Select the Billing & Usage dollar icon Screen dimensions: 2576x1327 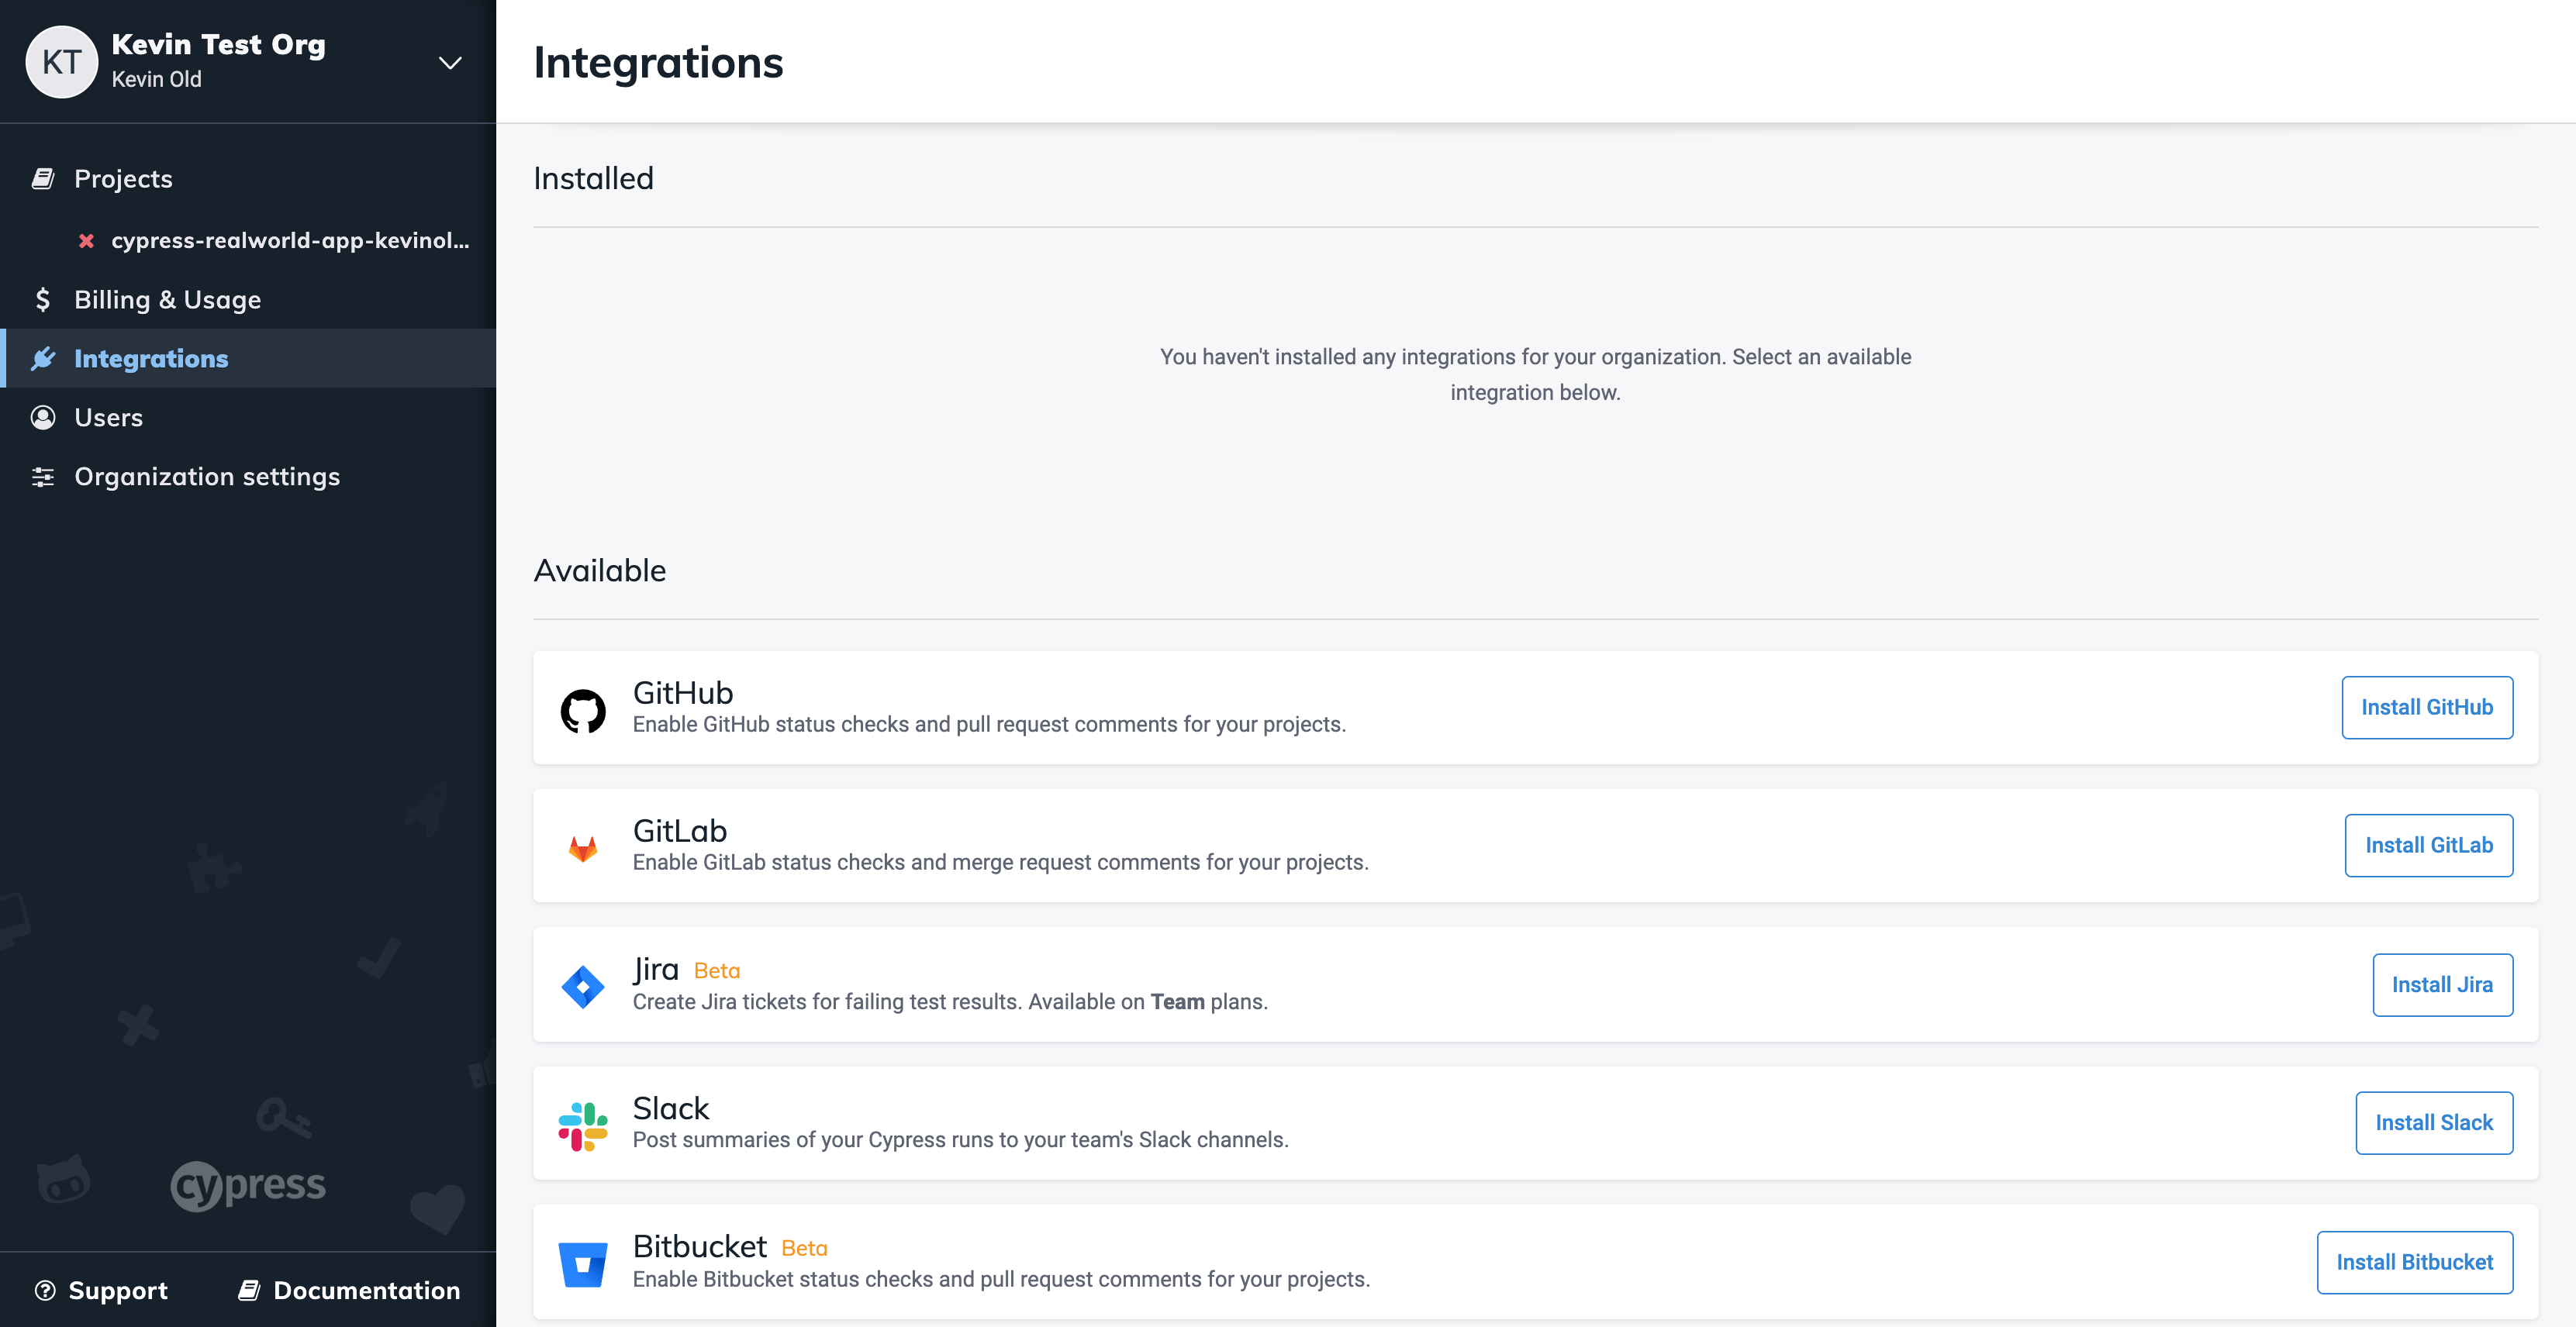pos(43,298)
